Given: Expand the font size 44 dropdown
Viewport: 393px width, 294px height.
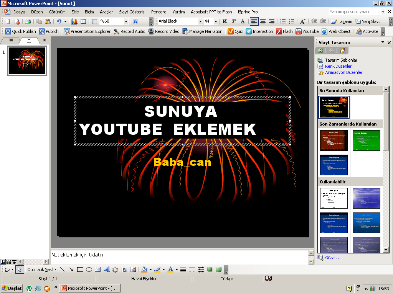Looking at the screenshot, I should 216,21.
